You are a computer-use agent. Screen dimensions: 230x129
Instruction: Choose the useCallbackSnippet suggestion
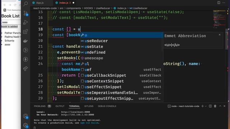tap(122, 75)
